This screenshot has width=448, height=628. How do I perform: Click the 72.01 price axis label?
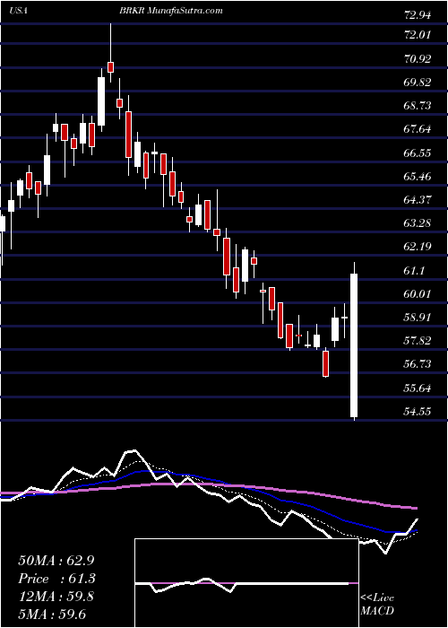(418, 35)
